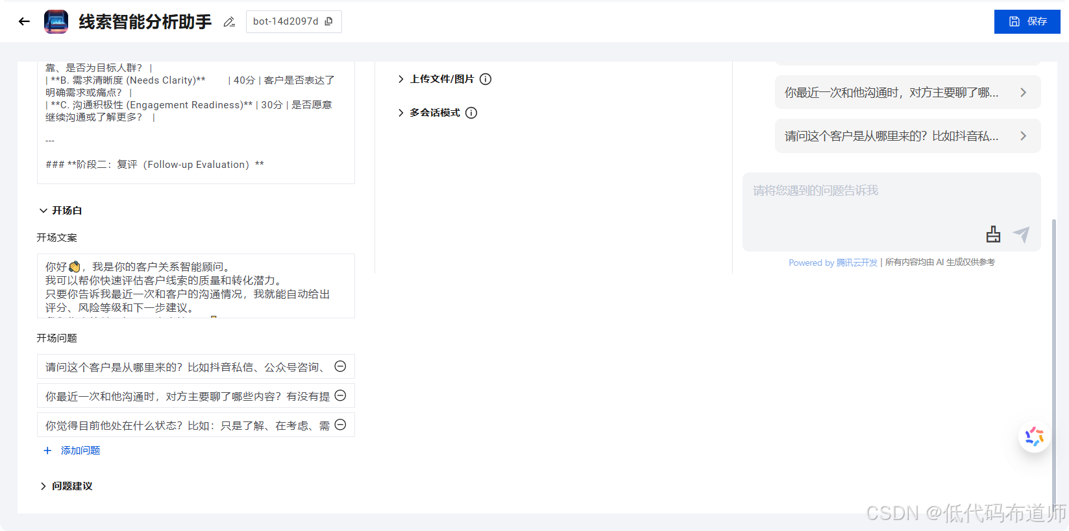Expand the 上传文件/图片 section
The width and height of the screenshot is (1069, 531).
coord(400,79)
